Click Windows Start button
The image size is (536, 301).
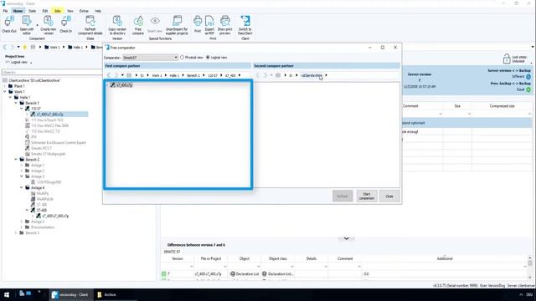tap(7, 294)
